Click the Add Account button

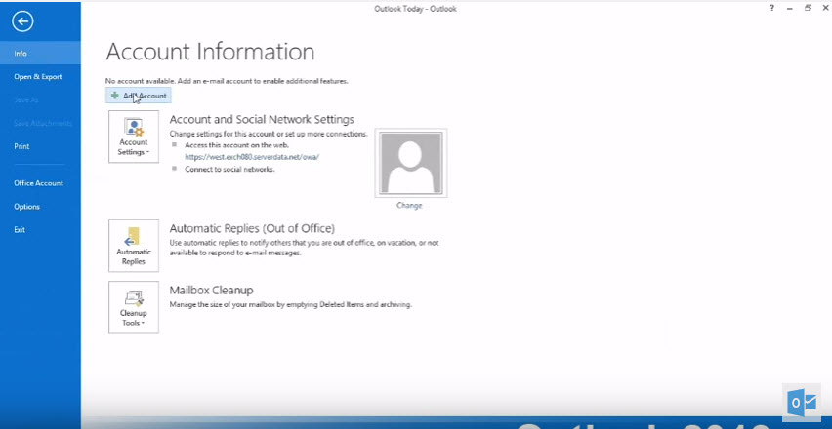point(139,96)
